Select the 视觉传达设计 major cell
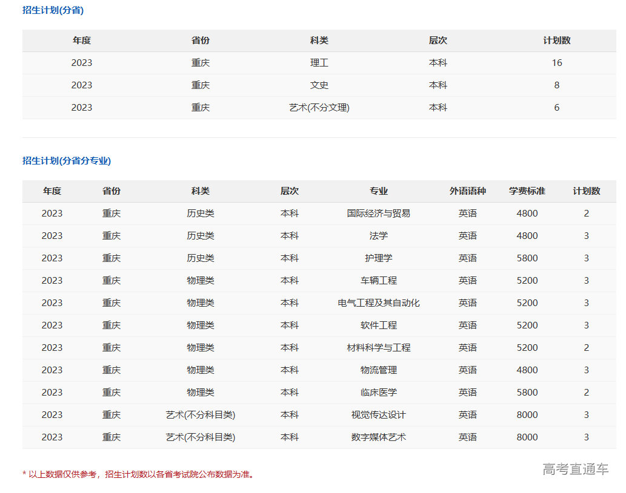 click(378, 414)
